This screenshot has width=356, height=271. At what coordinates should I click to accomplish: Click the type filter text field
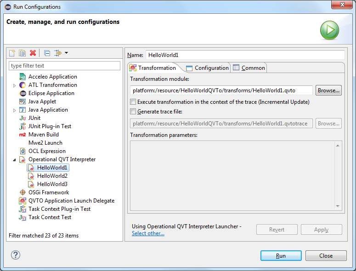coord(64,66)
